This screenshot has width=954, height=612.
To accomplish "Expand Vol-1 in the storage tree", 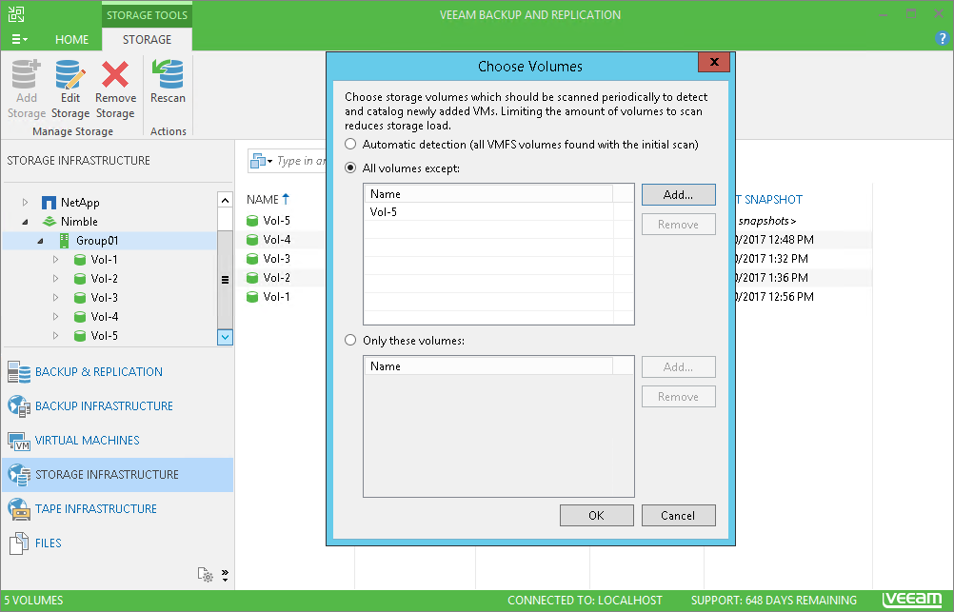I will point(55,260).
